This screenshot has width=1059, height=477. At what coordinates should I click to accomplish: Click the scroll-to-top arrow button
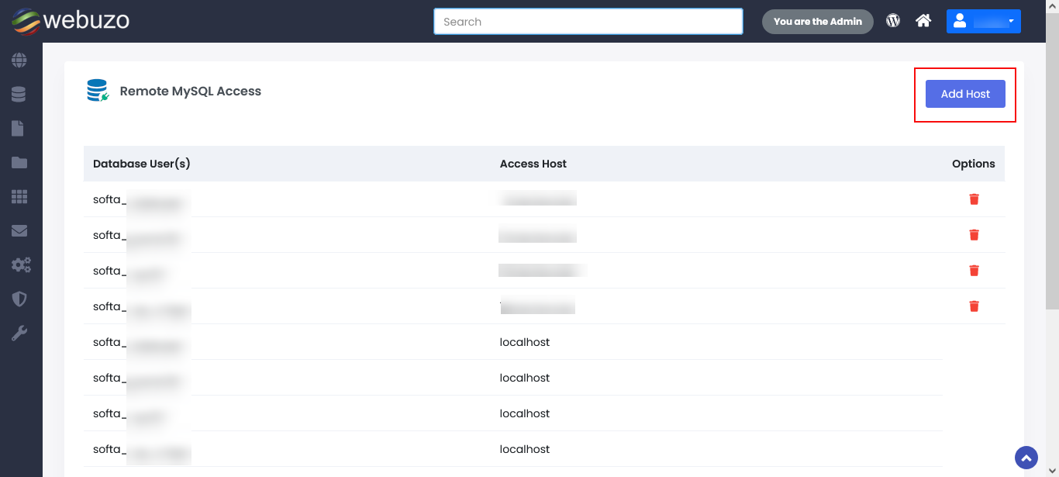coord(1026,458)
